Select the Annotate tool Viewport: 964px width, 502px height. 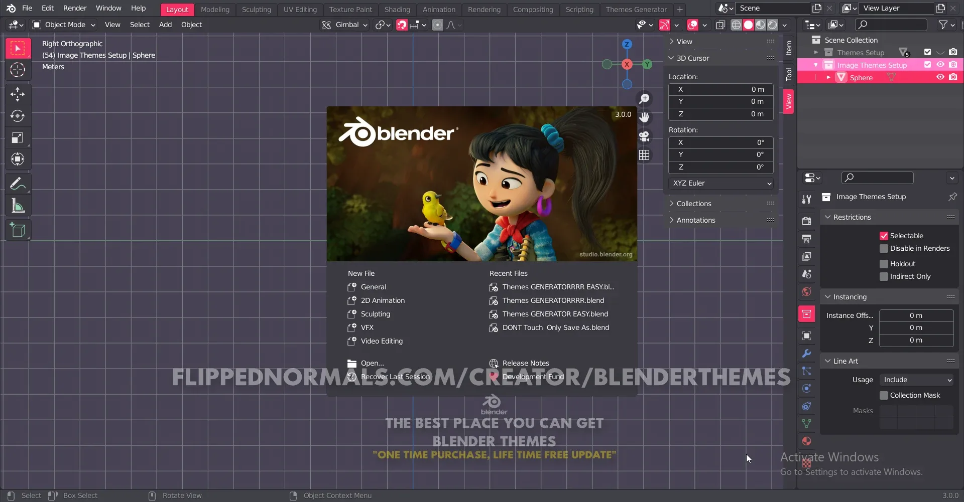coord(18,184)
